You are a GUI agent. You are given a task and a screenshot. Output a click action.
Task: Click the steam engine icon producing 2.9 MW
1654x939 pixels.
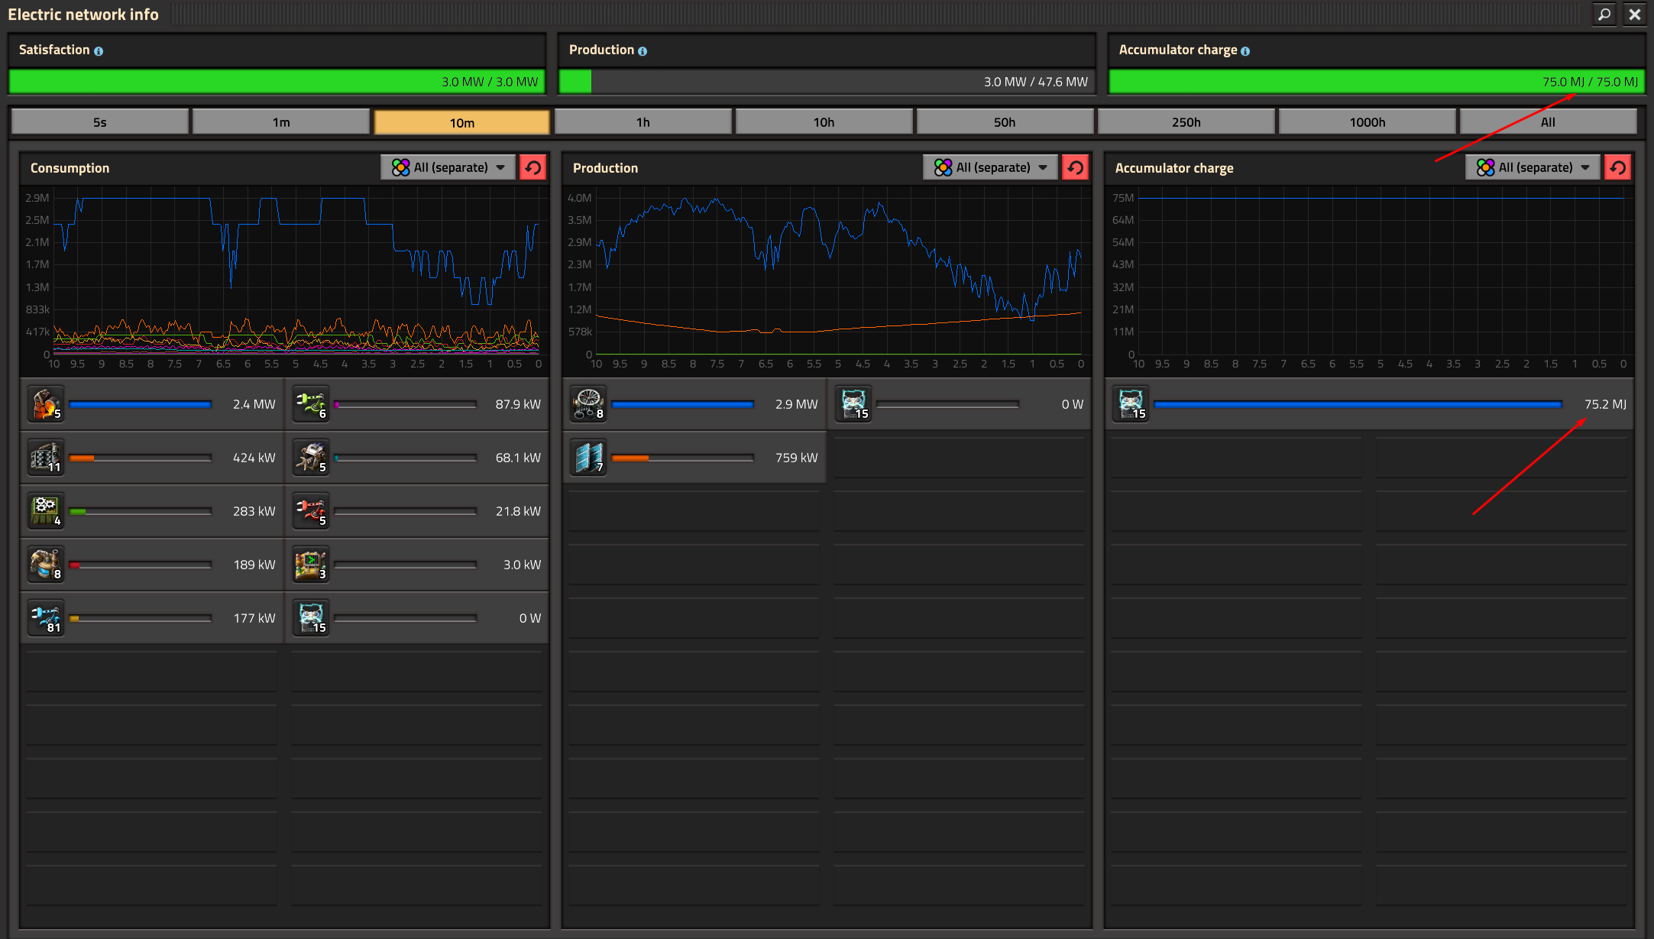point(588,404)
